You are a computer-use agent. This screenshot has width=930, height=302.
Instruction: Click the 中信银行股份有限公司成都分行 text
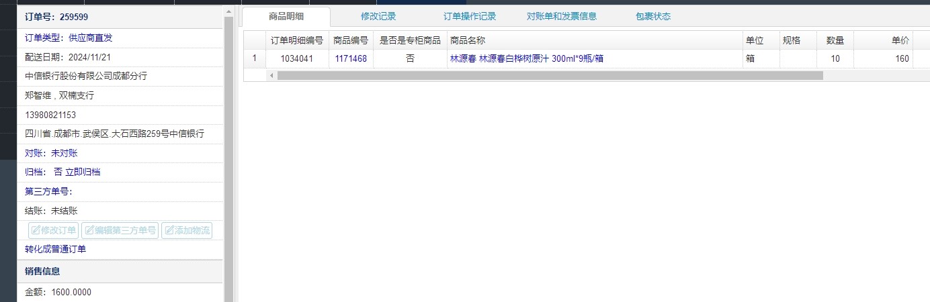tap(86, 76)
